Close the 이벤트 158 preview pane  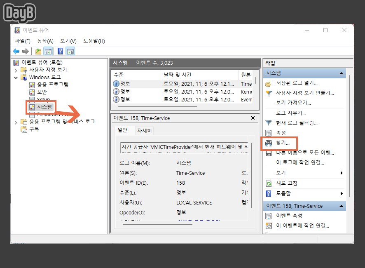(x=253, y=118)
